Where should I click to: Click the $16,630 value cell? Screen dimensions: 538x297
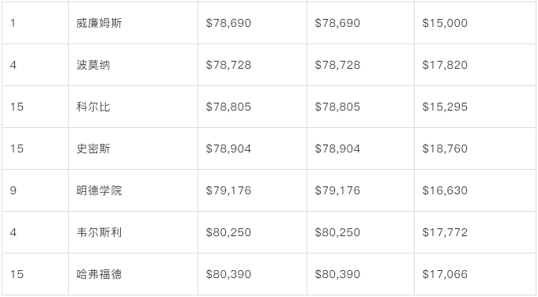tap(475, 190)
